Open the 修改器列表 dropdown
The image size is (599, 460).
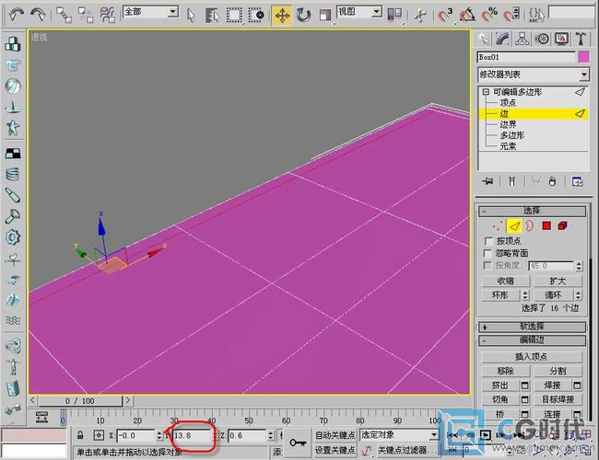pyautogui.click(x=533, y=75)
